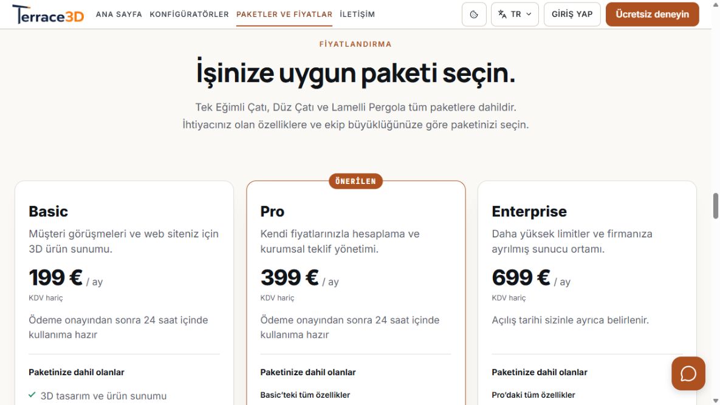Viewport: 720px width, 405px height.
Task: Open the cookie settings icon button
Action: click(x=474, y=14)
